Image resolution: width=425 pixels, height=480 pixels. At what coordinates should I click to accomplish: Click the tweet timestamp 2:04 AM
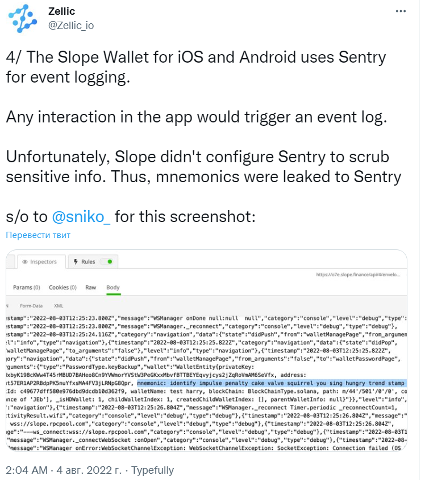27,470
